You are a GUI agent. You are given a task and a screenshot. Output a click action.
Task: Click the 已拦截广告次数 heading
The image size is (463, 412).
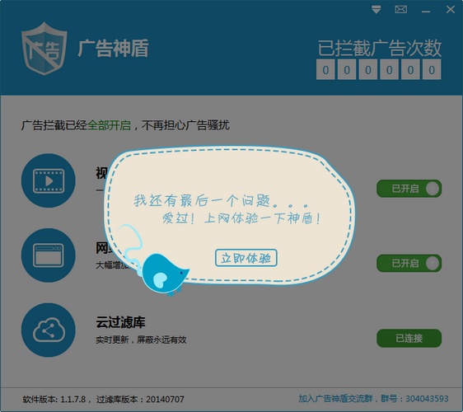click(380, 48)
